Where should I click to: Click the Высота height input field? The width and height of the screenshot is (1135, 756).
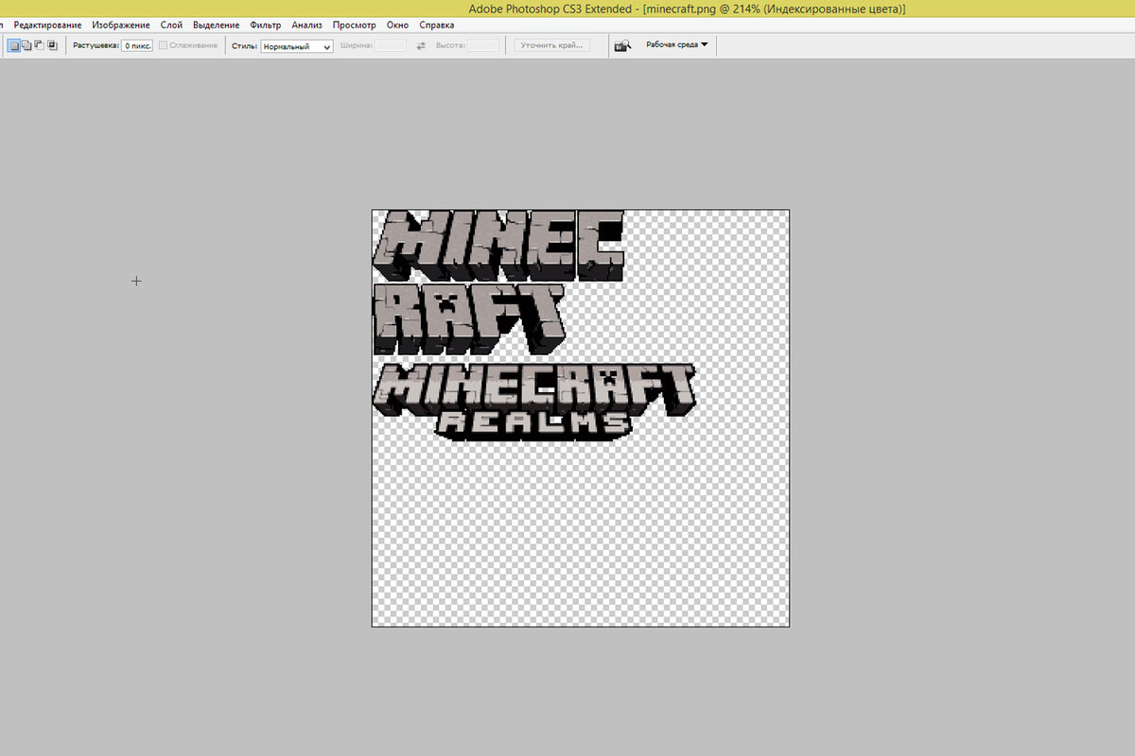click(482, 45)
